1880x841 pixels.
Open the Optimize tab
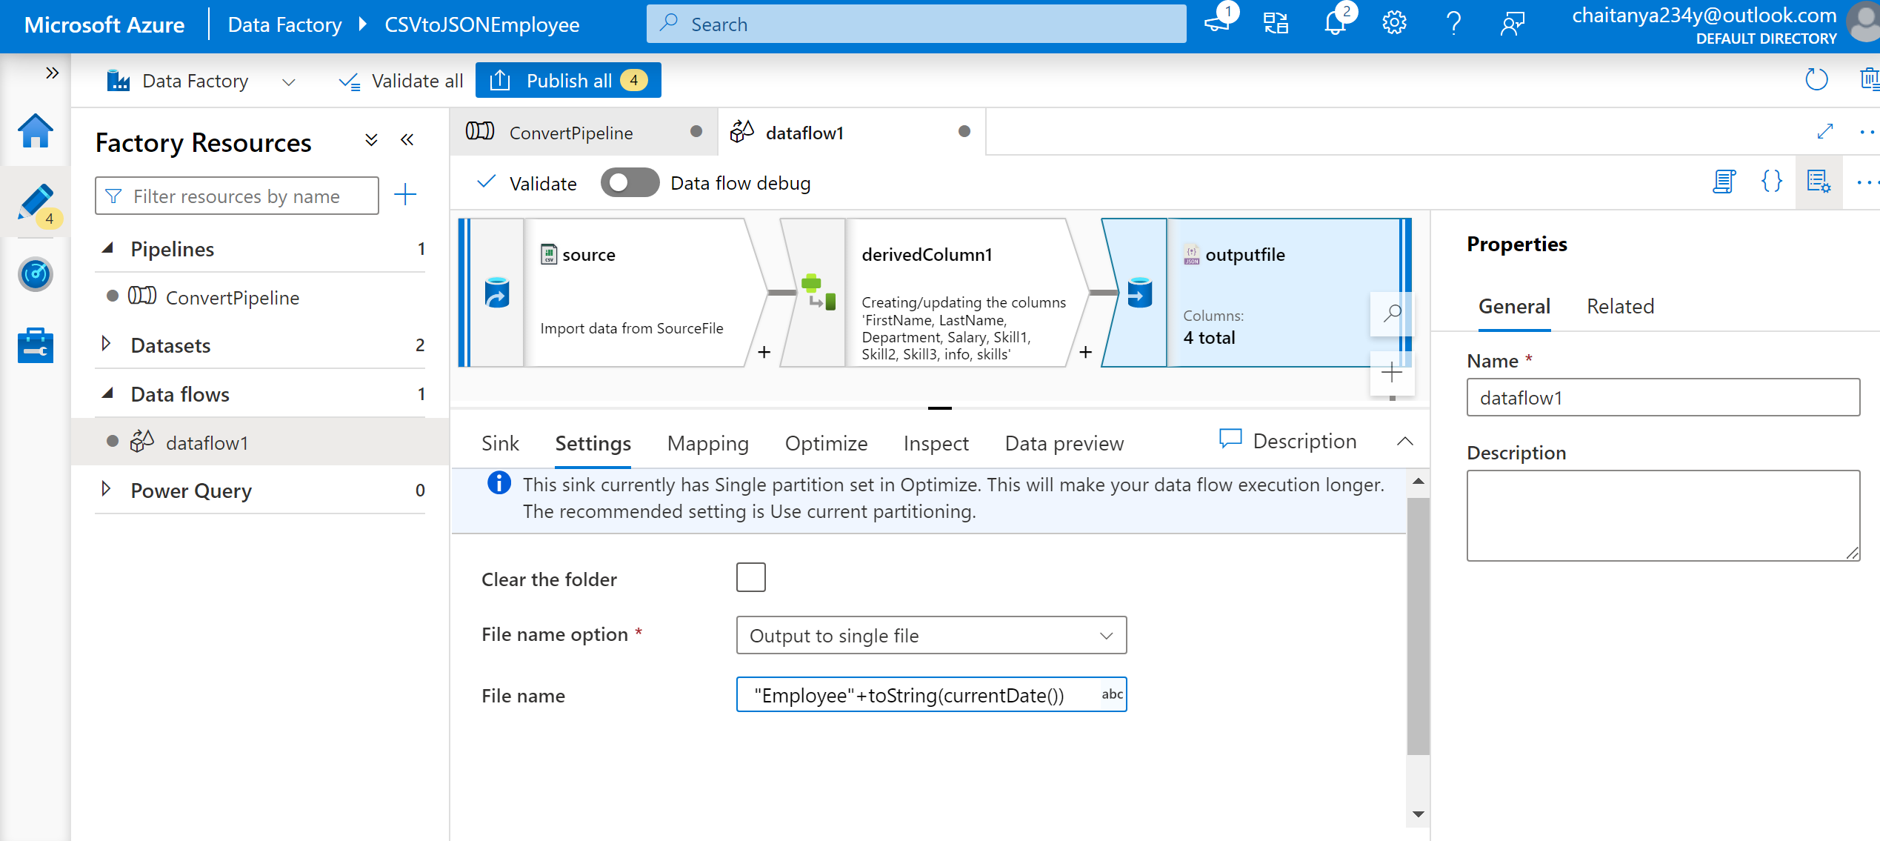click(x=827, y=443)
